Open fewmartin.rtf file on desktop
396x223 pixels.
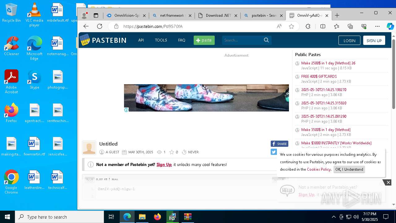(34, 146)
